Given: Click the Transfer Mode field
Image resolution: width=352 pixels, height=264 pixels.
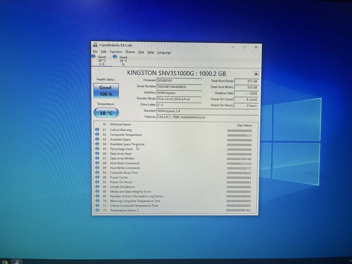Looking at the screenshot, I should [x=179, y=99].
